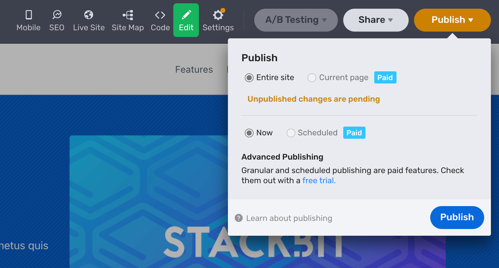Open the Site Map view
Image resolution: width=499 pixels, height=268 pixels.
(x=127, y=20)
